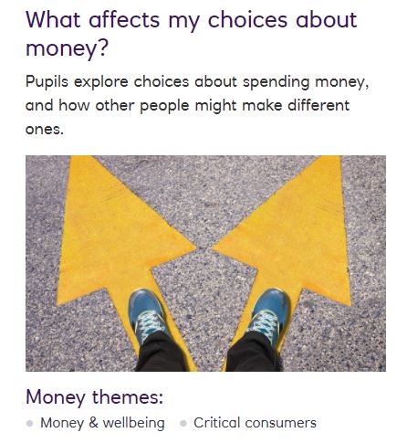Click "ones." at the description's end
Image resolution: width=407 pixels, height=443 pixels.
[45, 130]
